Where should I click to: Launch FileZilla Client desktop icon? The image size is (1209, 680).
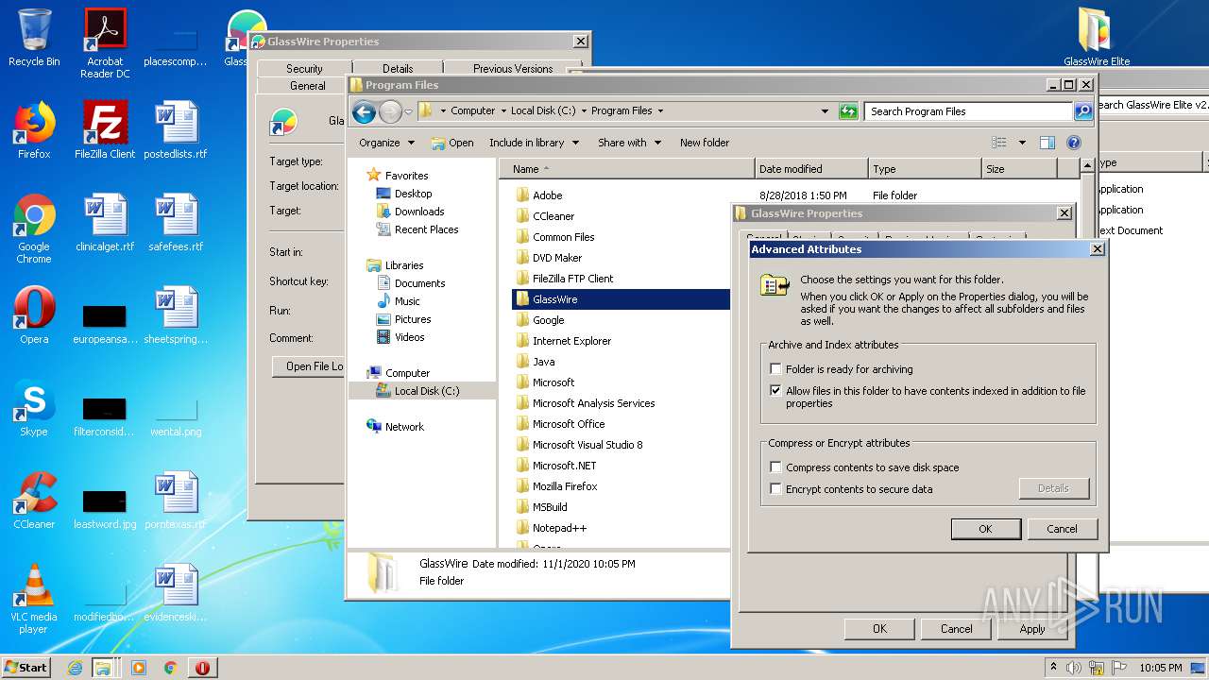tap(105, 130)
